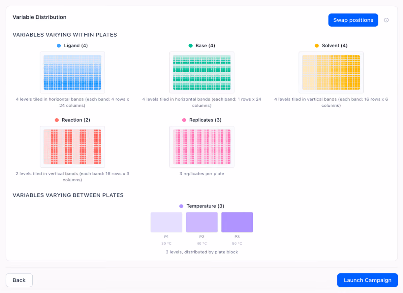403x293 pixels.
Task: Click the red dot next to Reaction
Action: point(57,120)
